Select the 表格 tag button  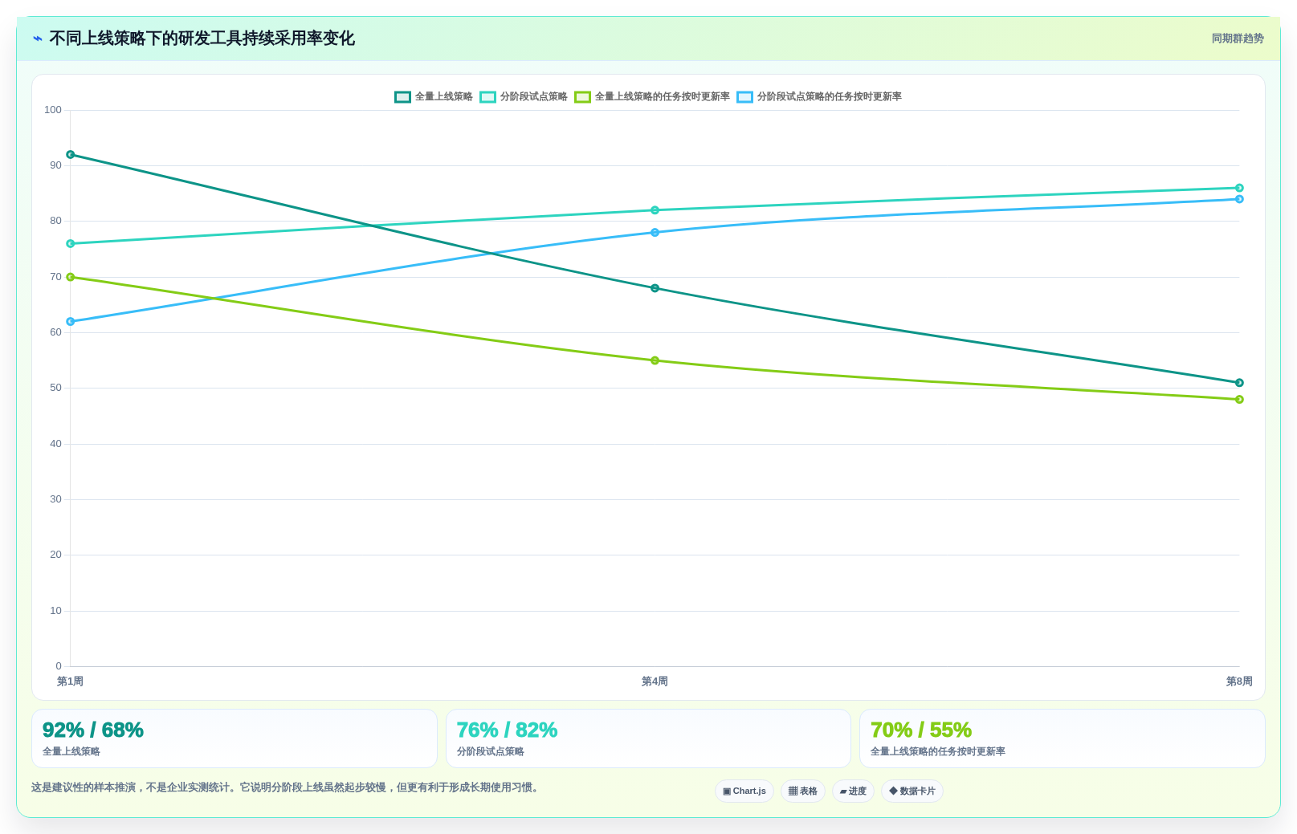pos(803,791)
